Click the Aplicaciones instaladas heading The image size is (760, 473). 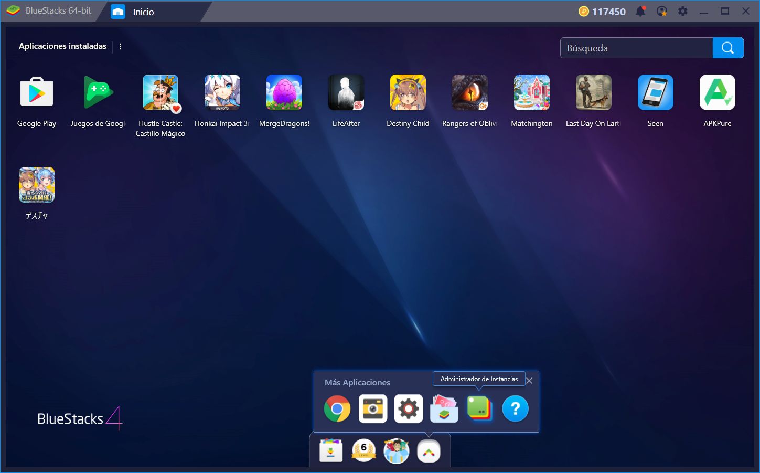click(62, 46)
